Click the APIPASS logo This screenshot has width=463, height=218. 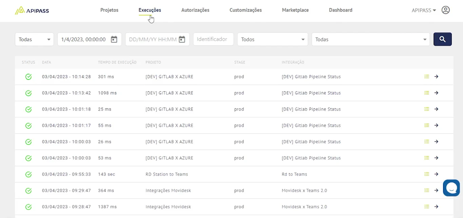tap(32, 10)
